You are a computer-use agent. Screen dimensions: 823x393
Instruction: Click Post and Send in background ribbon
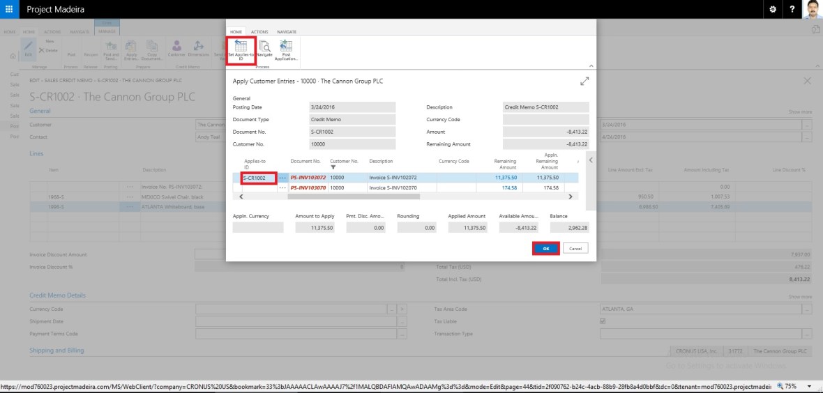click(x=112, y=50)
